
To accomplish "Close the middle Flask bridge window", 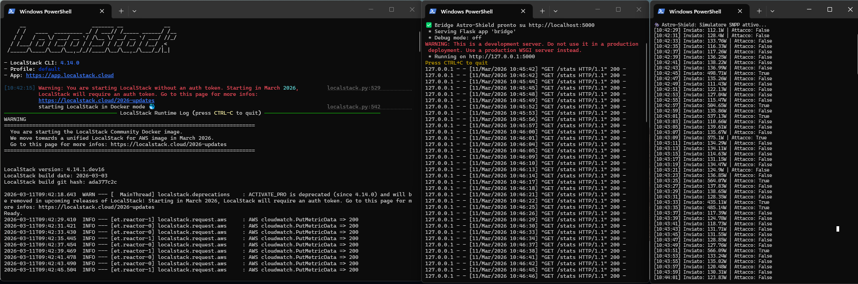I will coord(639,9).
